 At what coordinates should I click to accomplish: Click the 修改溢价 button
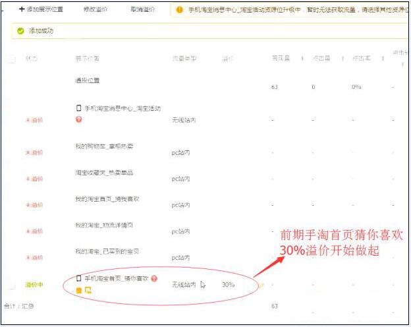point(95,9)
